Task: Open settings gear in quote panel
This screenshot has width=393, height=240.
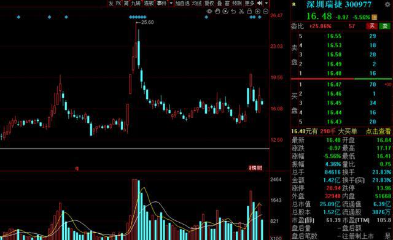Action: click(387, 4)
